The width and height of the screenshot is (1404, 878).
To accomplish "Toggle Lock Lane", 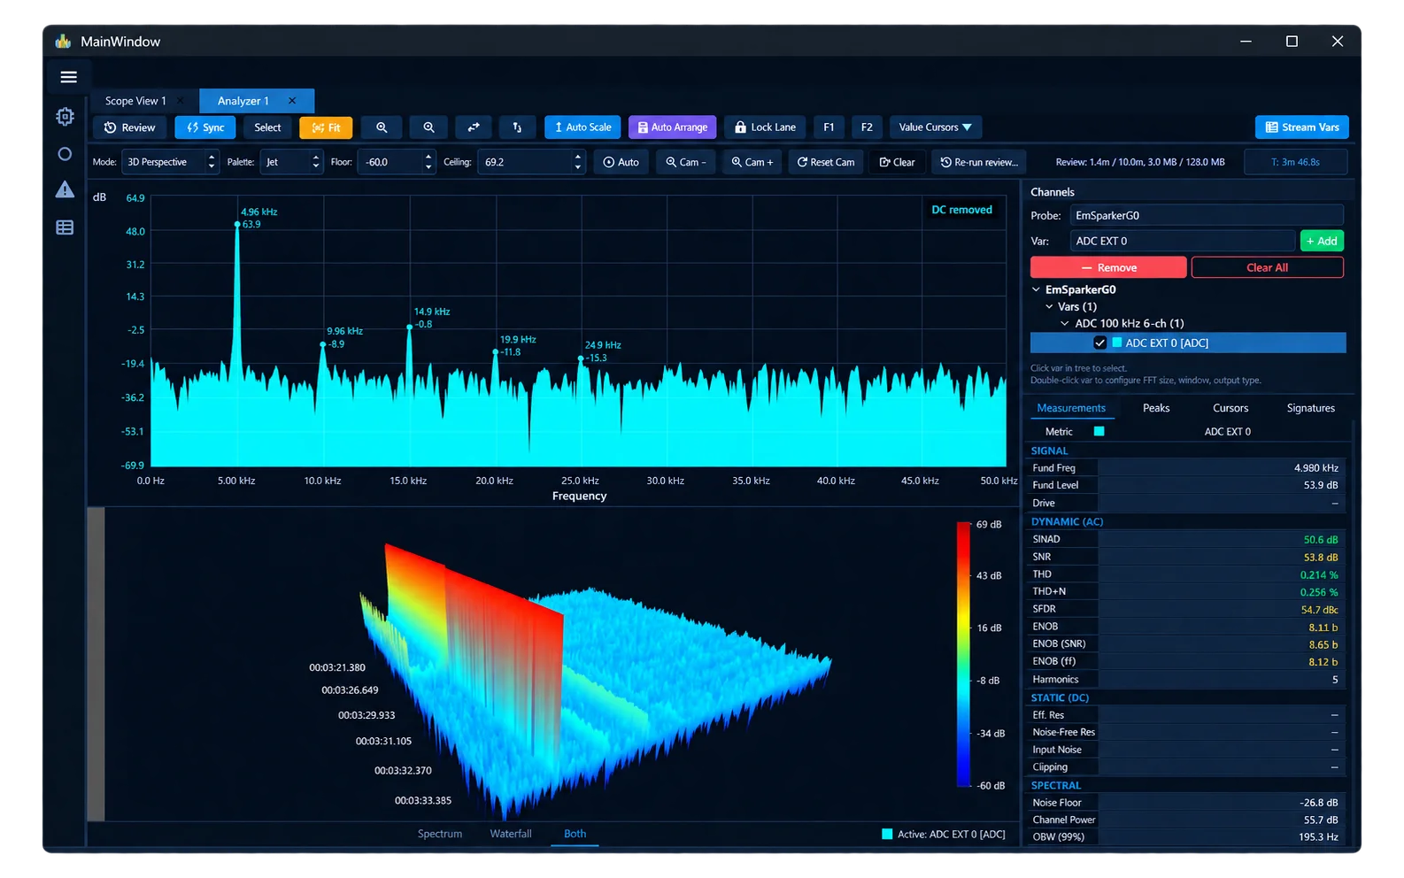I will pyautogui.click(x=765, y=127).
